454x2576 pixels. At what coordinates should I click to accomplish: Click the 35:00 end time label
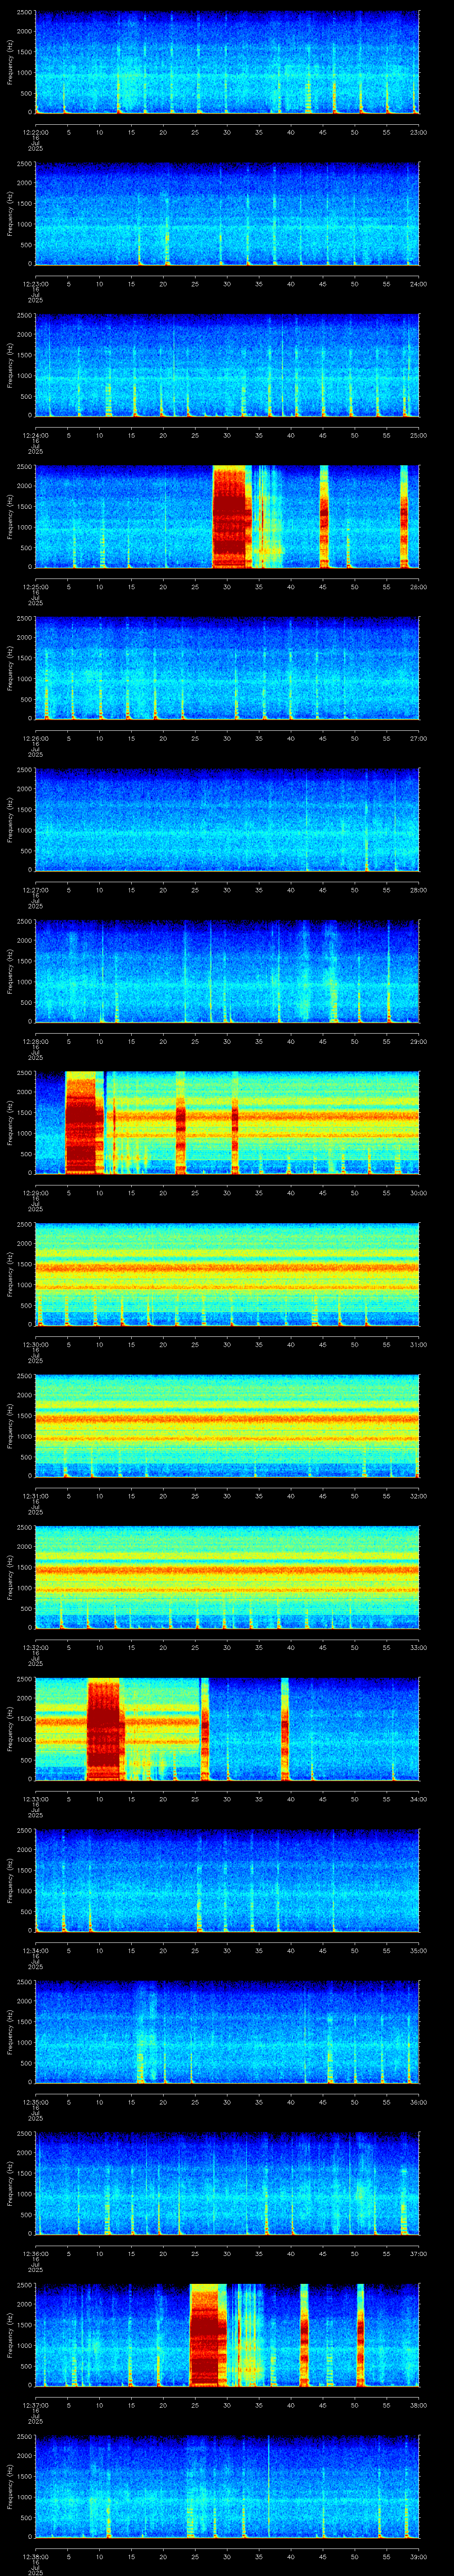click(x=418, y=1950)
